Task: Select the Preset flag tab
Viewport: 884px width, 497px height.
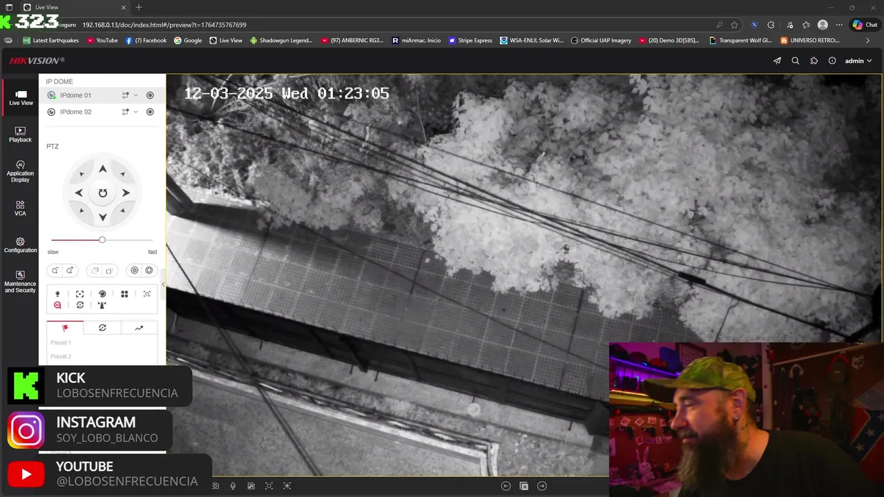Action: point(65,328)
